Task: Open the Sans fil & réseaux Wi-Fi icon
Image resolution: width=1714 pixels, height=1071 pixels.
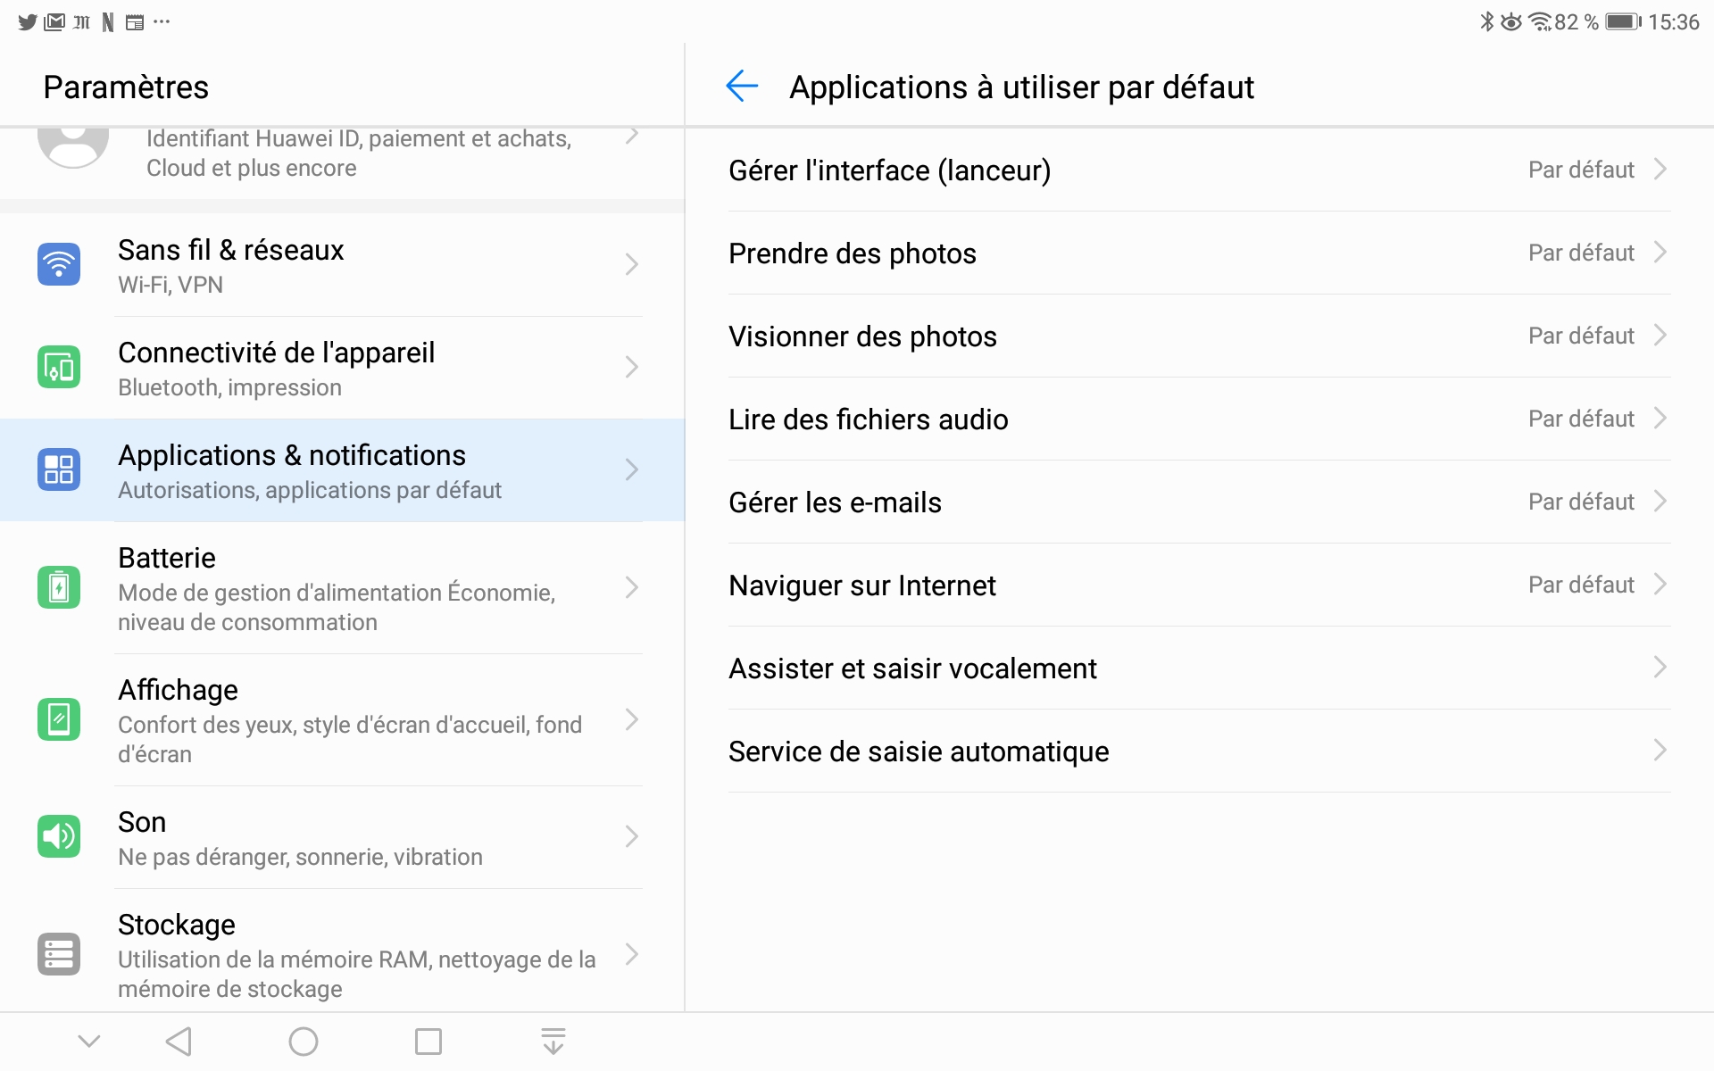Action: [59, 264]
